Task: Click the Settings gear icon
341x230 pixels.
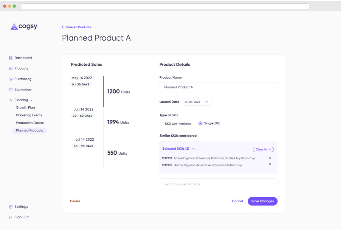Action: pyautogui.click(x=11, y=207)
